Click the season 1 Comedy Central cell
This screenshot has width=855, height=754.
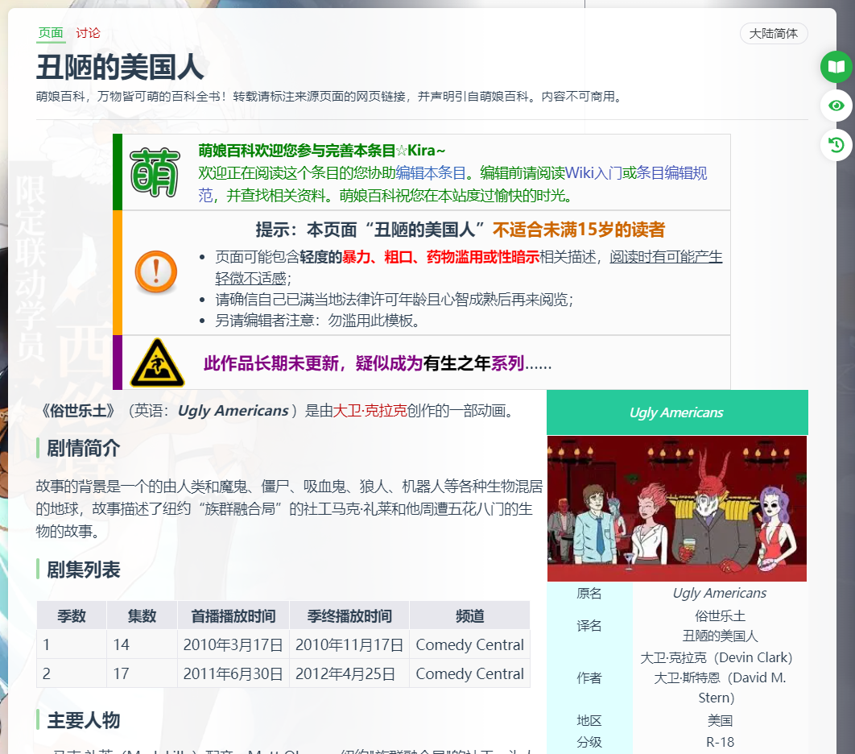pos(469,645)
